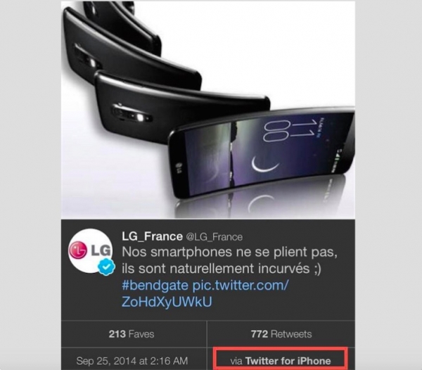
Task: Open the curved phones photo attachment
Action: (208, 110)
